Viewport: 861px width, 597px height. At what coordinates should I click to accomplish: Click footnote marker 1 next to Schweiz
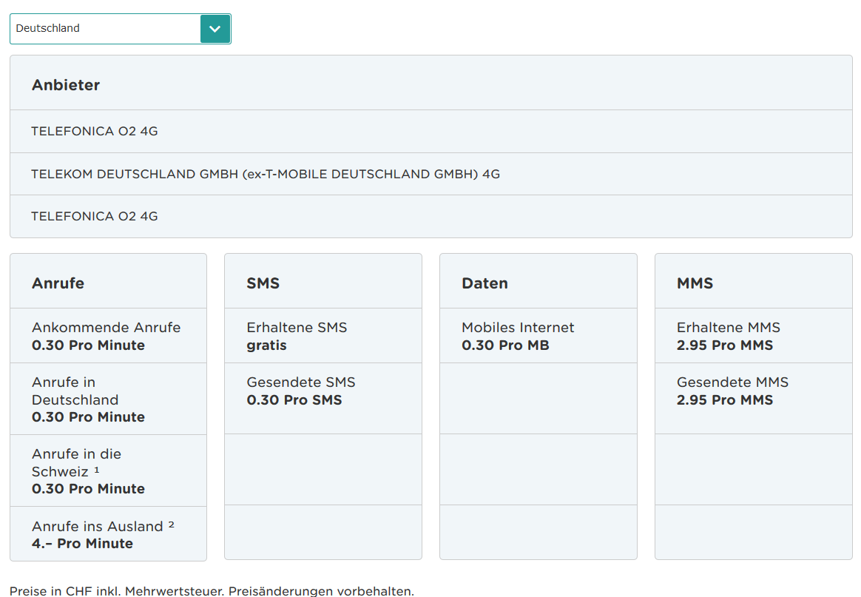97,470
